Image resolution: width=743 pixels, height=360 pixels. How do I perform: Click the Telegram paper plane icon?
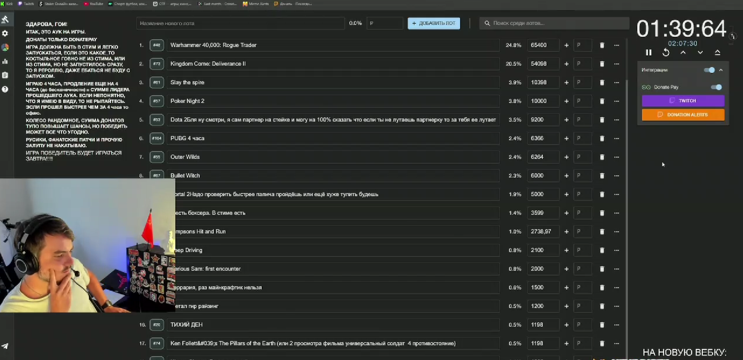pos(5,346)
